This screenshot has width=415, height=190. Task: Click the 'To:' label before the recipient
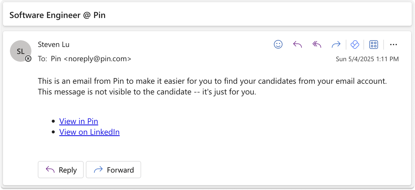click(x=42, y=59)
